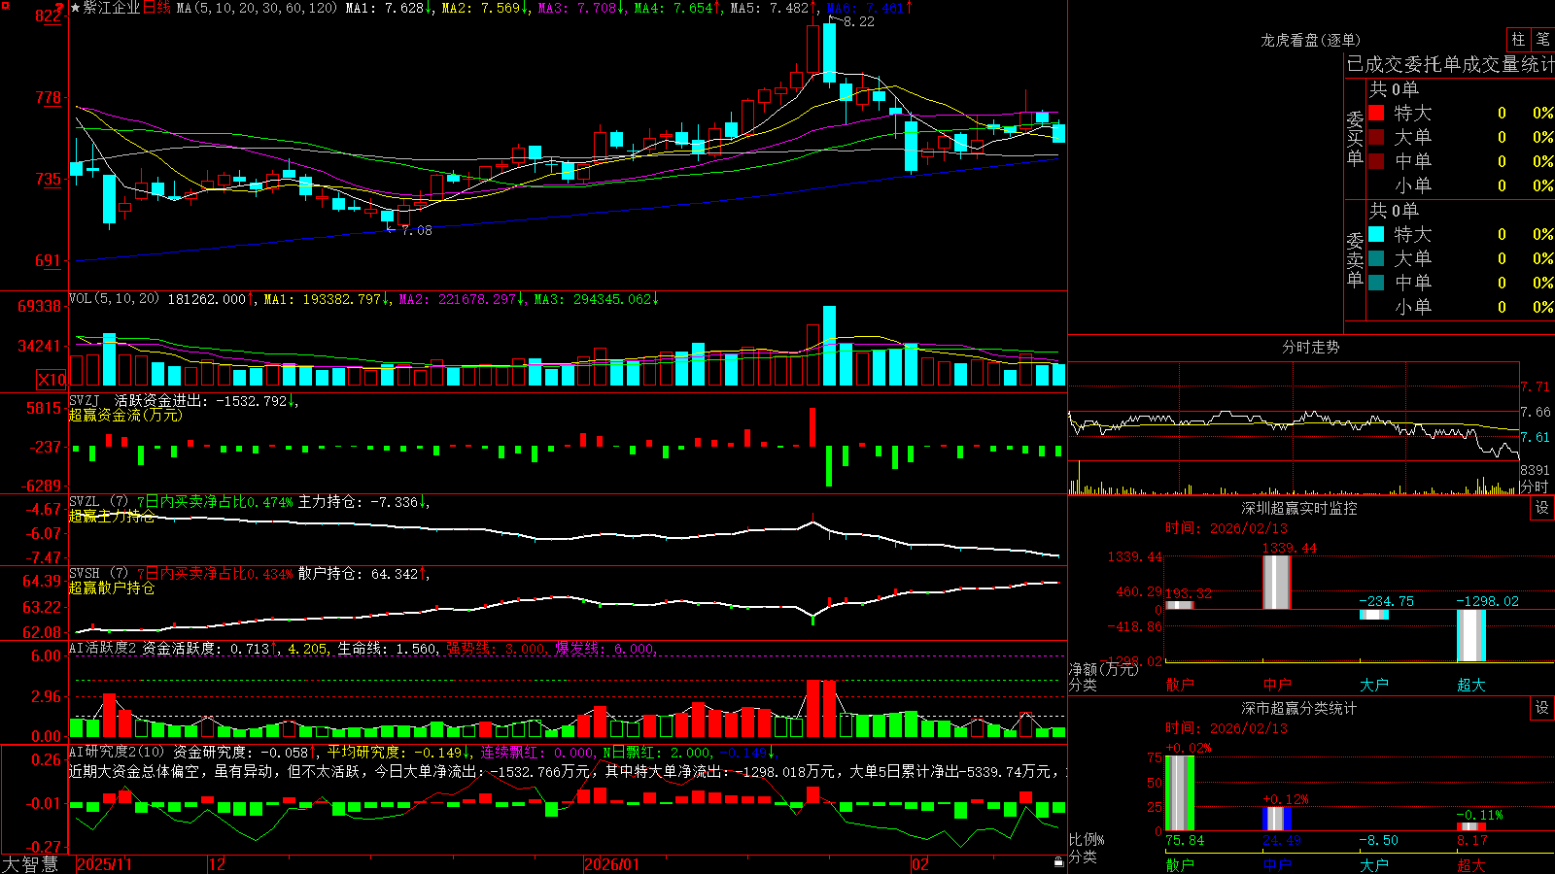Click the 8.22 high price label on K-line

(x=859, y=21)
